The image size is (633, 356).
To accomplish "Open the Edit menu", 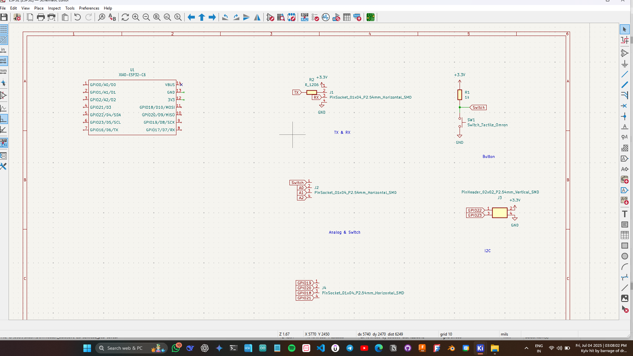I will (14, 8).
